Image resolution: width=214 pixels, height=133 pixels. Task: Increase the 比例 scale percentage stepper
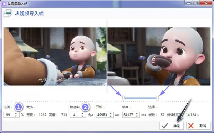[16, 113]
